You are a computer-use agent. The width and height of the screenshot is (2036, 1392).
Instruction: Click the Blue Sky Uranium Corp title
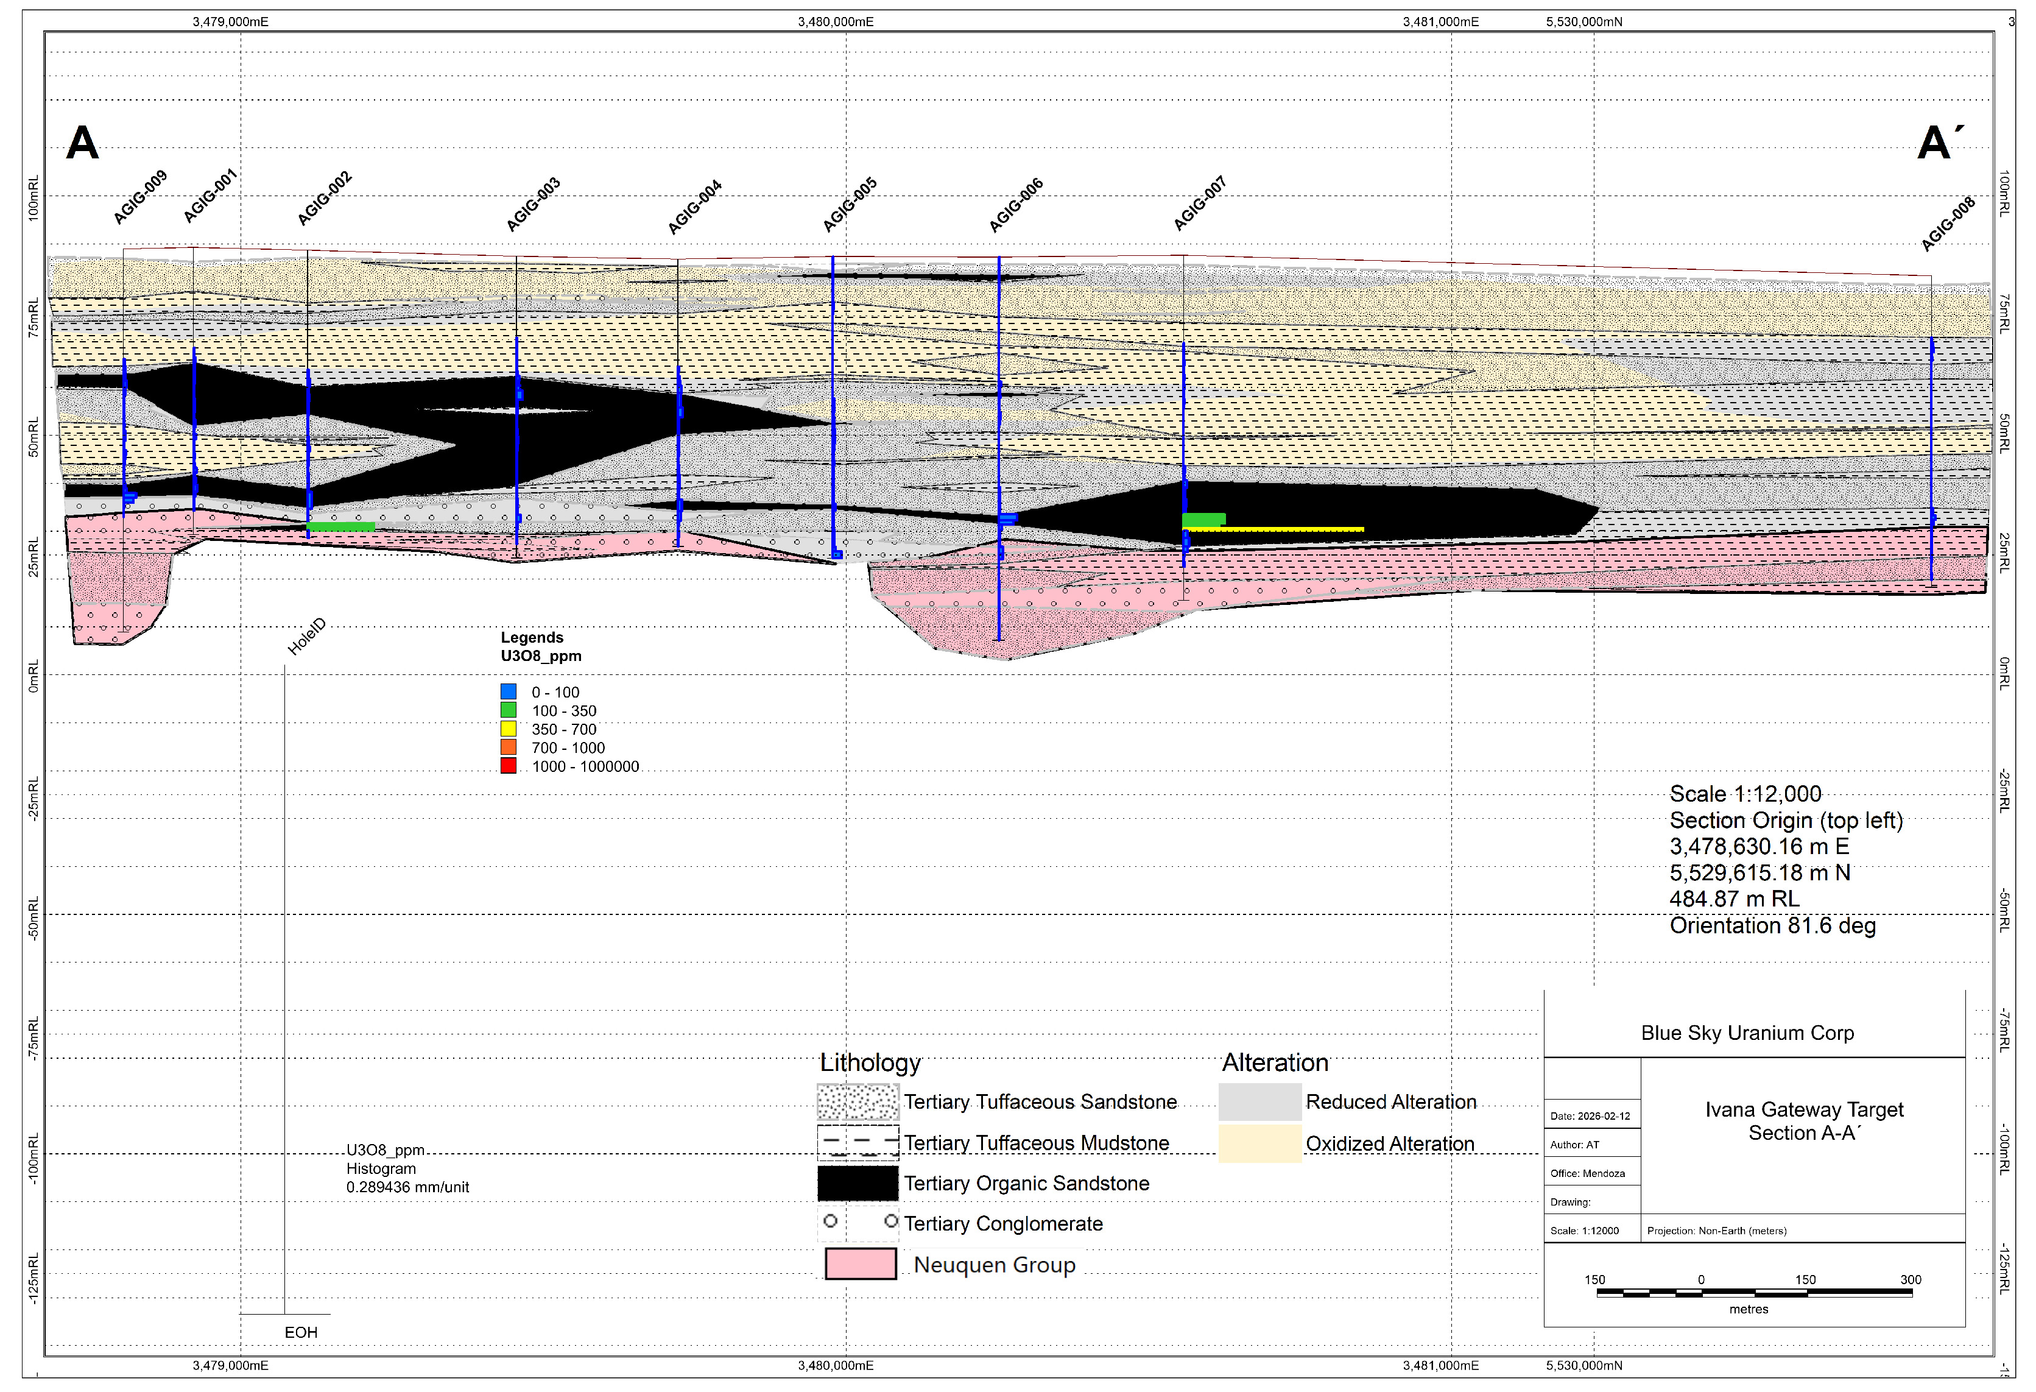click(x=1747, y=1033)
